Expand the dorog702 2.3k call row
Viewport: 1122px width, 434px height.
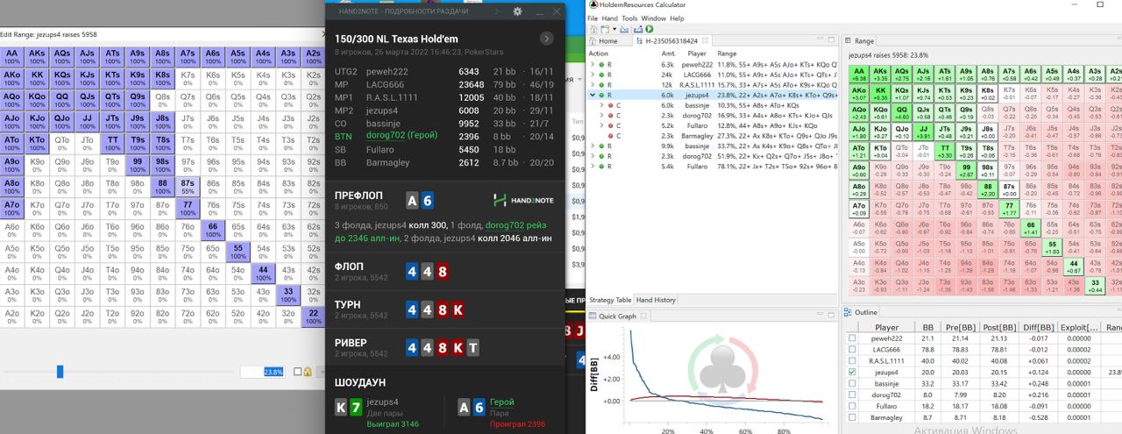601,115
